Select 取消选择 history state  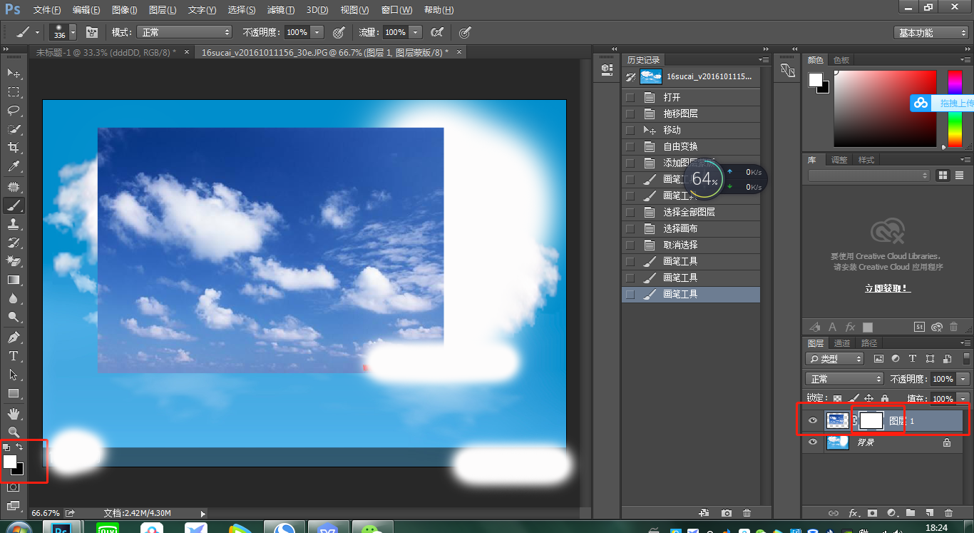click(691, 245)
